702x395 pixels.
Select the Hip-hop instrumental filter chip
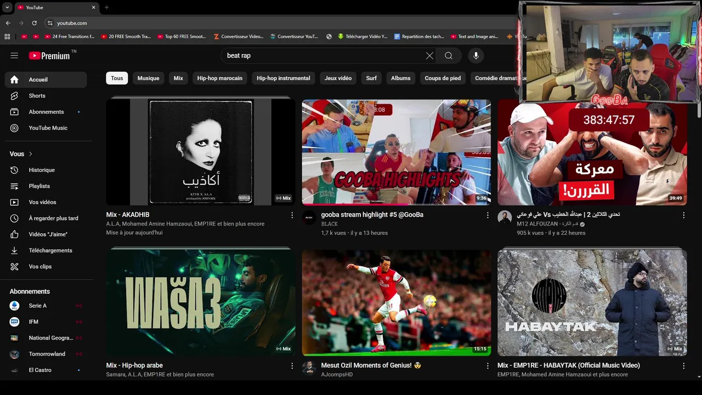pyautogui.click(x=284, y=78)
